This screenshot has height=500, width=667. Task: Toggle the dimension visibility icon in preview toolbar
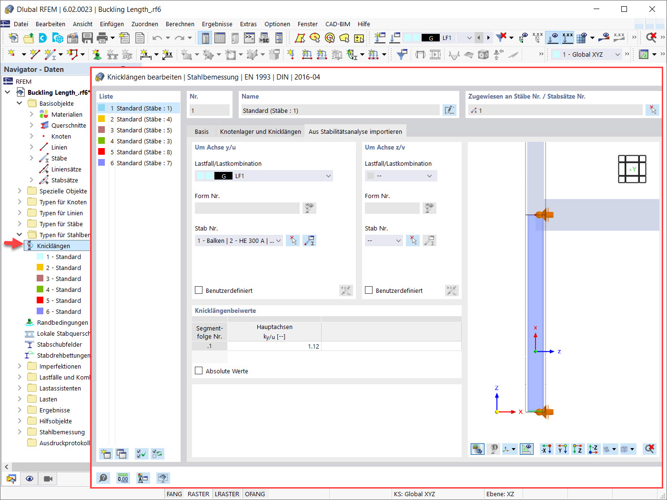(526, 449)
